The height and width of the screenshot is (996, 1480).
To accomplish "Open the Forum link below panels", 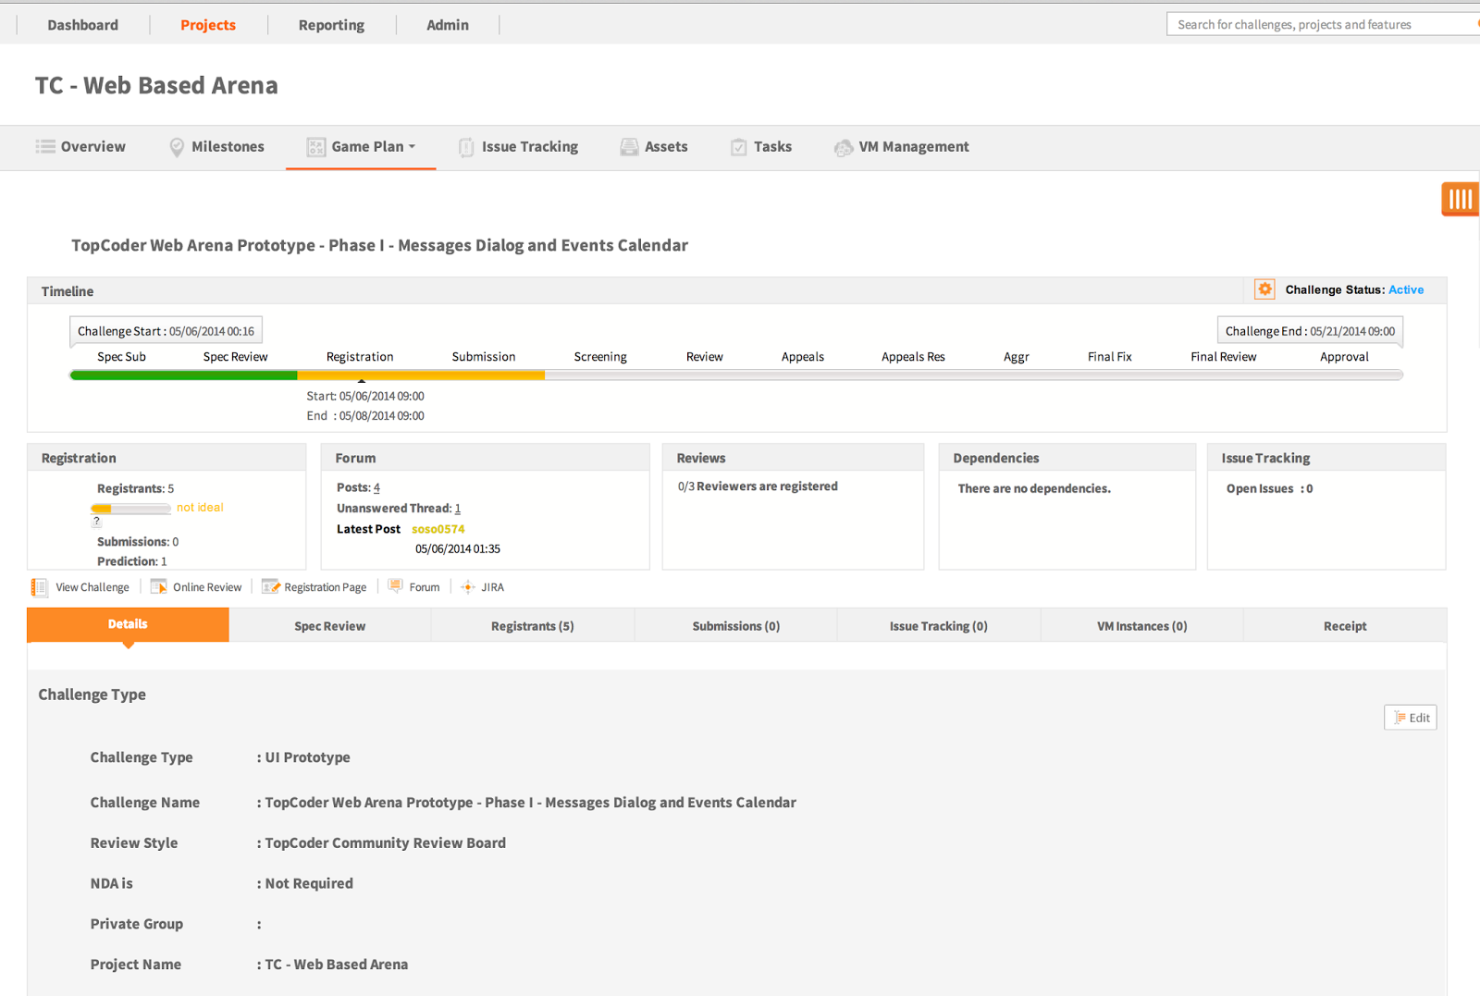I will click(x=425, y=587).
